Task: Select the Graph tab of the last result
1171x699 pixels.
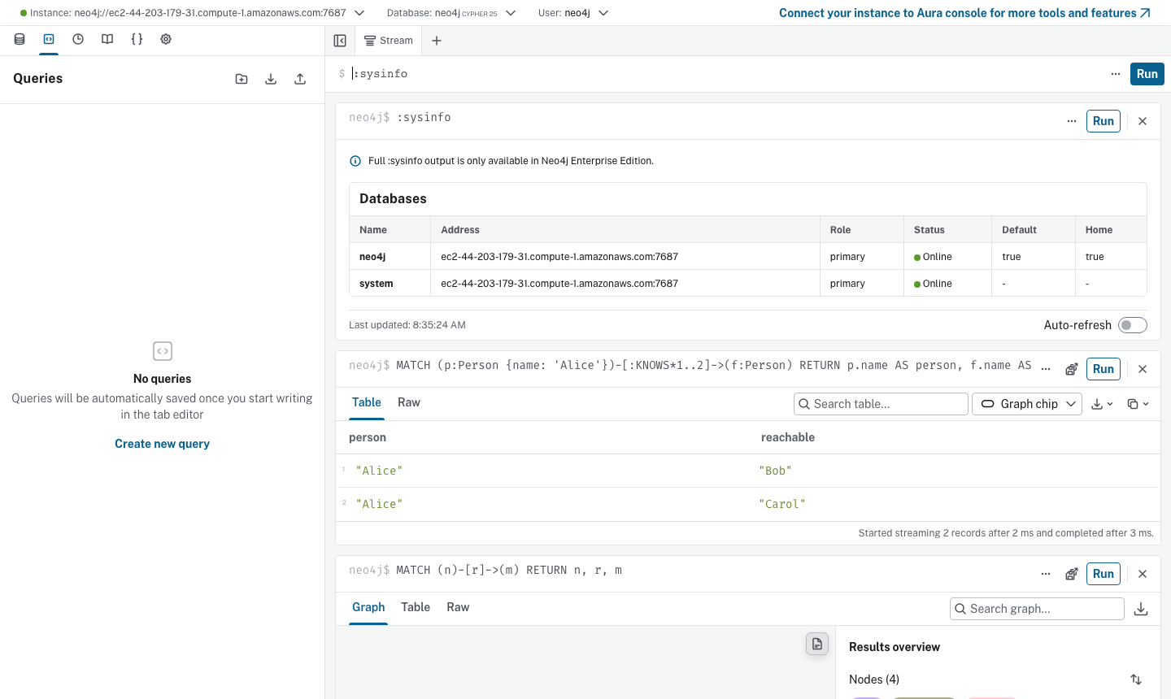Action: (x=368, y=607)
